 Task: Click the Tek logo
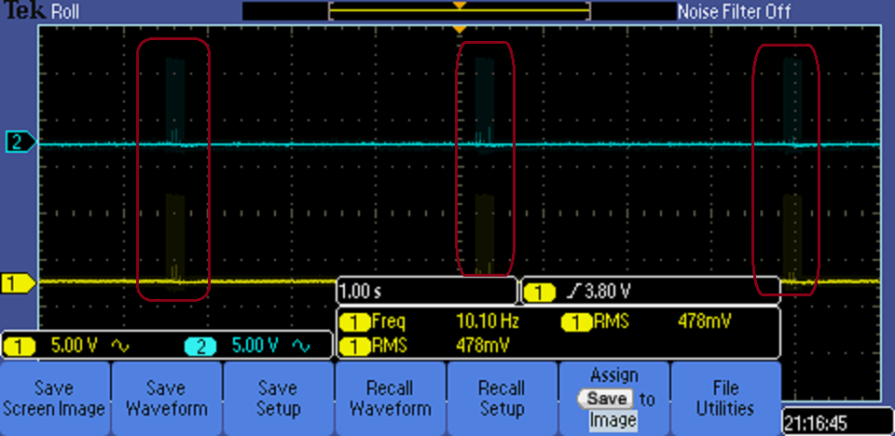tap(24, 10)
